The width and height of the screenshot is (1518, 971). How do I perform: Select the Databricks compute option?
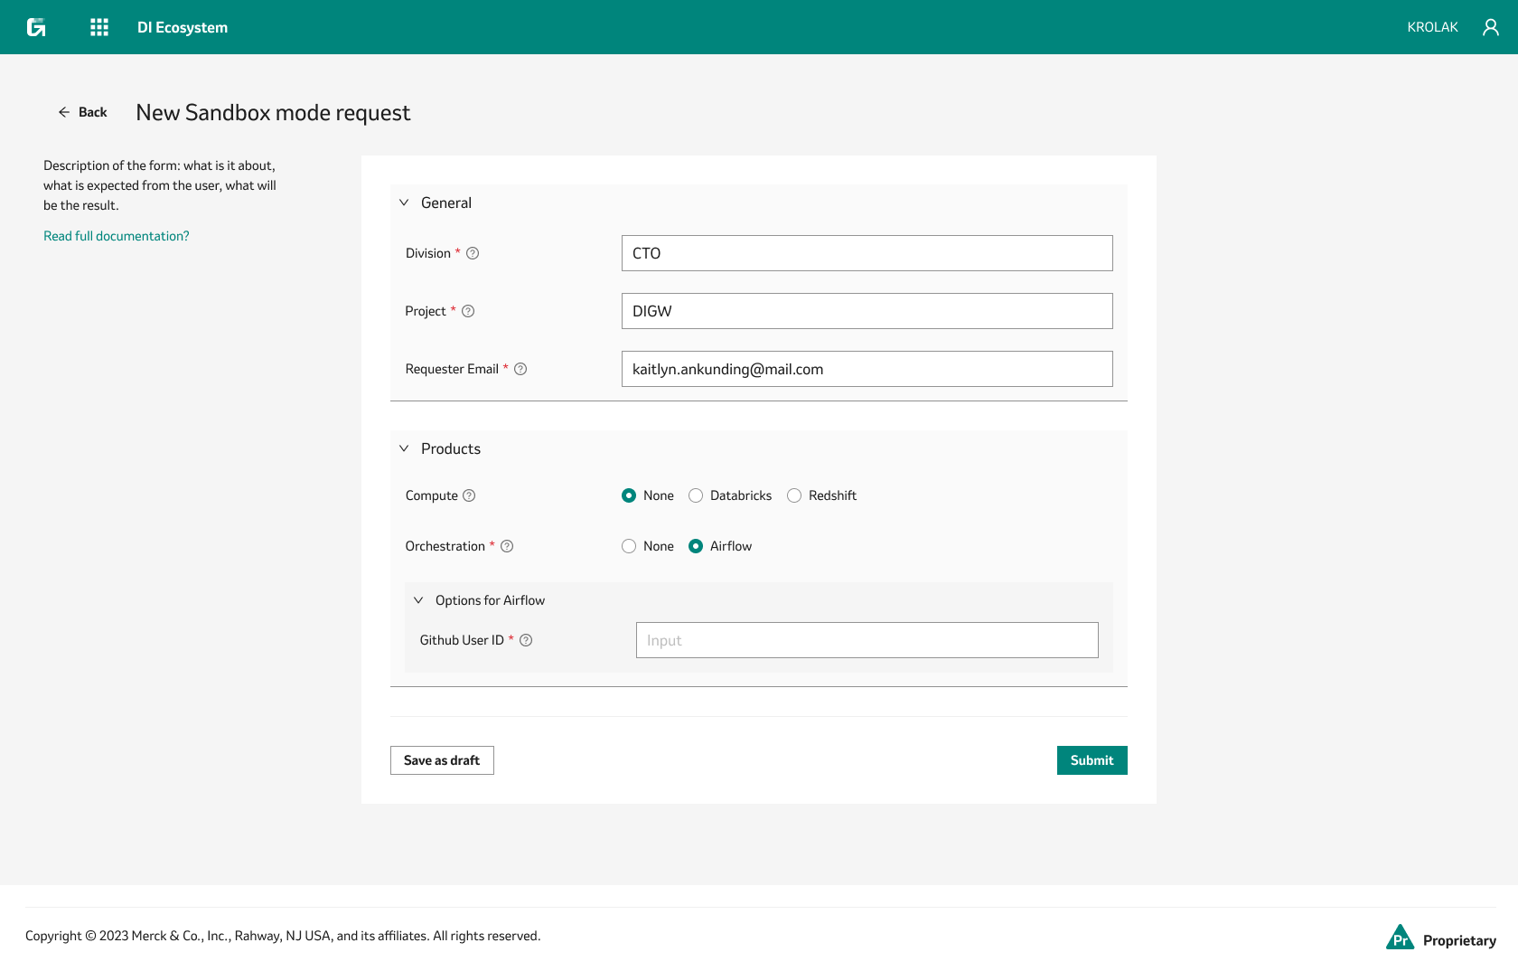(696, 495)
